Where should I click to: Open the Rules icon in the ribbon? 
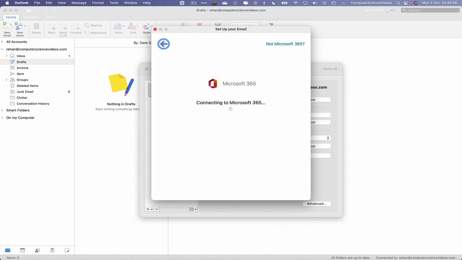click(x=146, y=26)
